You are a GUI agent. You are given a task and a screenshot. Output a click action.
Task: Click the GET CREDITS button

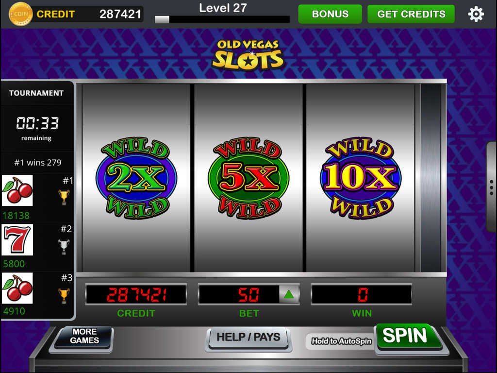(x=411, y=14)
